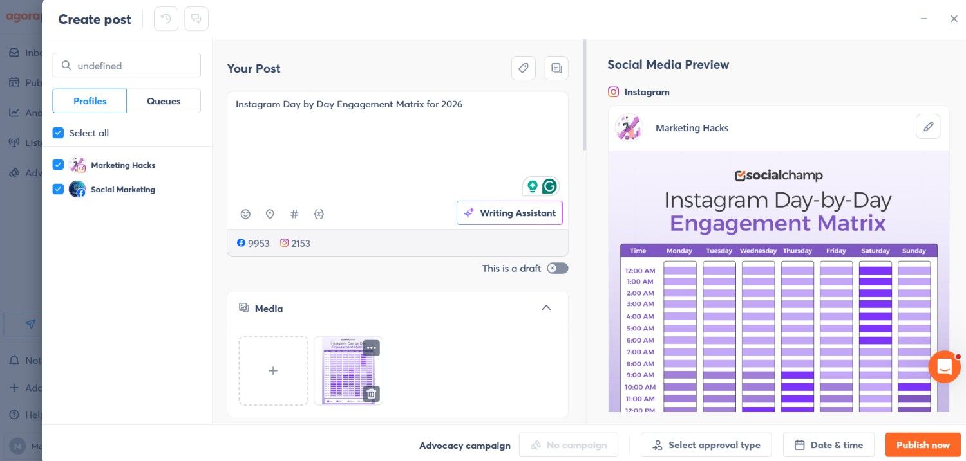Image resolution: width=966 pixels, height=461 pixels.
Task: Toggle the This is a draft switch
Action: [558, 268]
